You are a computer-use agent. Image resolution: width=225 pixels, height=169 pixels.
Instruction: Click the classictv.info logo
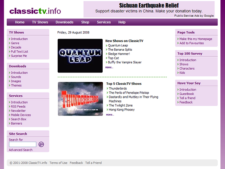pyautogui.click(x=35, y=11)
